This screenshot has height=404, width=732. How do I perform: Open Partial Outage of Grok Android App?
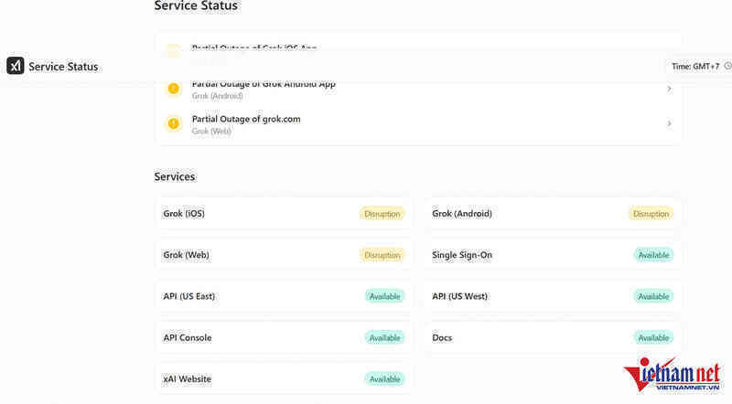[264, 84]
